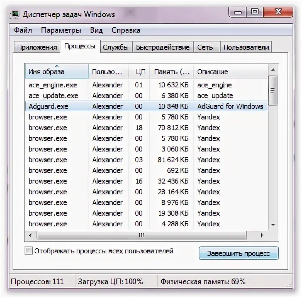Click horizontal scrollbar left arrow
The width and height of the screenshot is (302, 298).
click(31, 235)
